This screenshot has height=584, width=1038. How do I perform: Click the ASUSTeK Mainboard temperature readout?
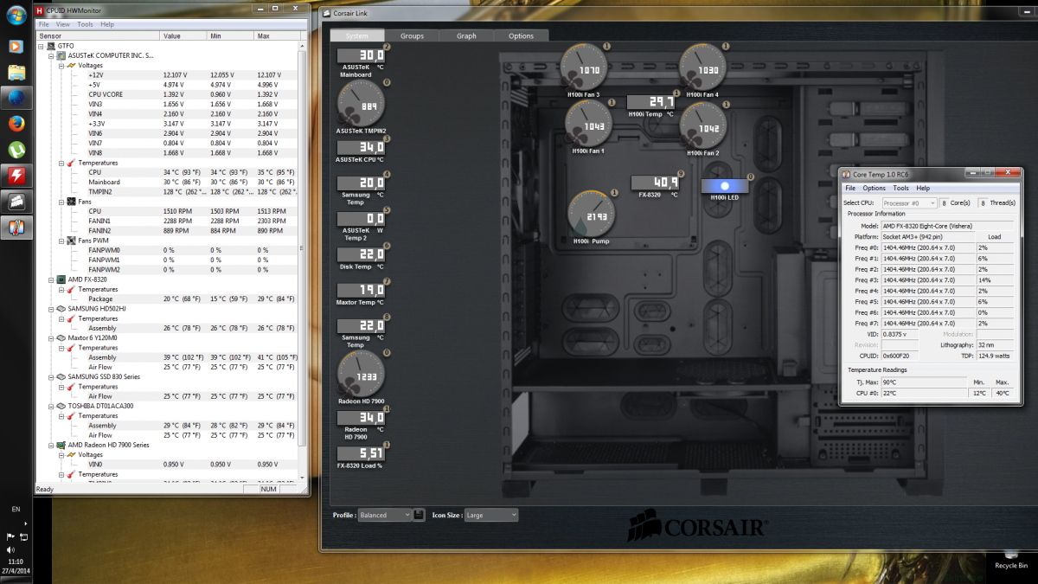point(361,55)
